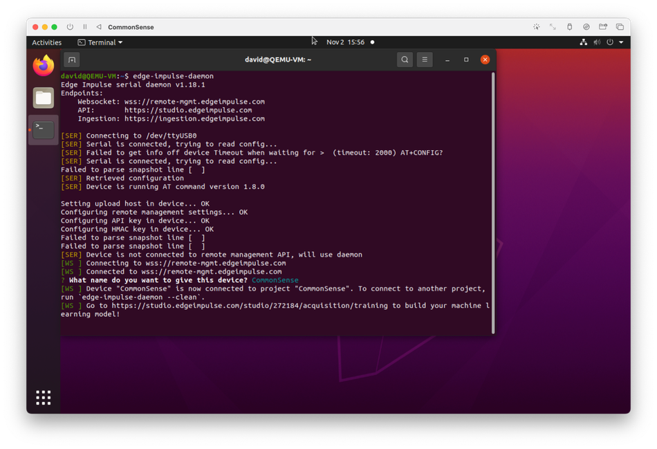Click the https://studio.edgeimpulse.com API endpoint
Viewport: 657px width, 449px height.
188,110
